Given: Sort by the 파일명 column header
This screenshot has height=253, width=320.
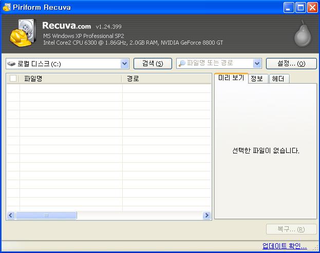Looking at the screenshot, I should (70, 79).
